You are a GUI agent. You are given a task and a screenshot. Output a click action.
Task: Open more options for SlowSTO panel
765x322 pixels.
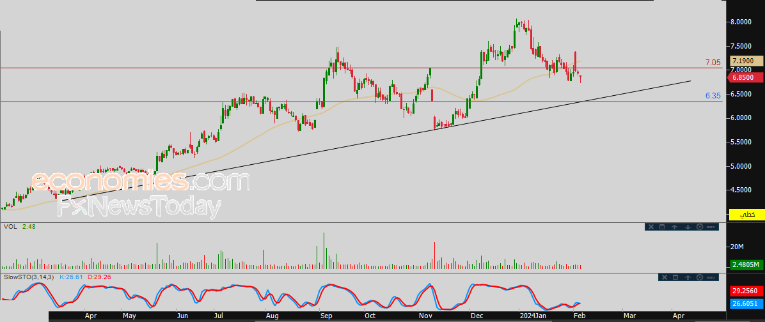coord(711,277)
